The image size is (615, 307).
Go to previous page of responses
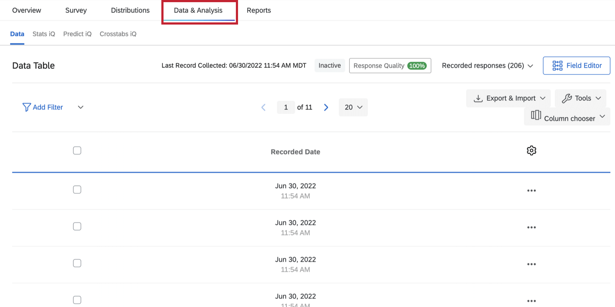pos(263,107)
